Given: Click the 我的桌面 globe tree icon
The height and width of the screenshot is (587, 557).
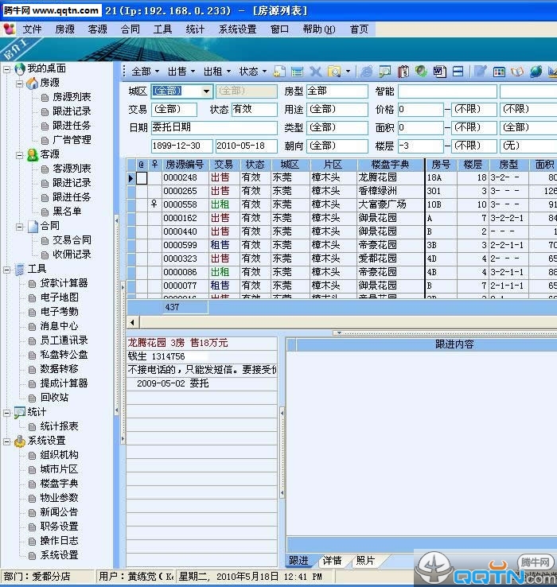Looking at the screenshot, I should (x=20, y=68).
